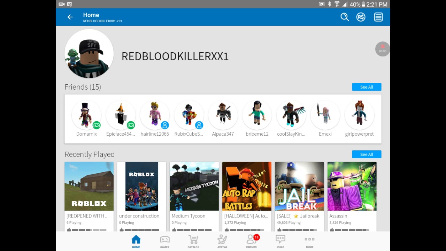Open REDBLOODKILLERXX1 profile avatar picture
Image resolution: width=446 pixels, height=251 pixels.
[x=89, y=54]
